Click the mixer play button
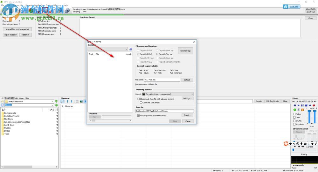Screen dimensions: 318x172 click(298, 105)
